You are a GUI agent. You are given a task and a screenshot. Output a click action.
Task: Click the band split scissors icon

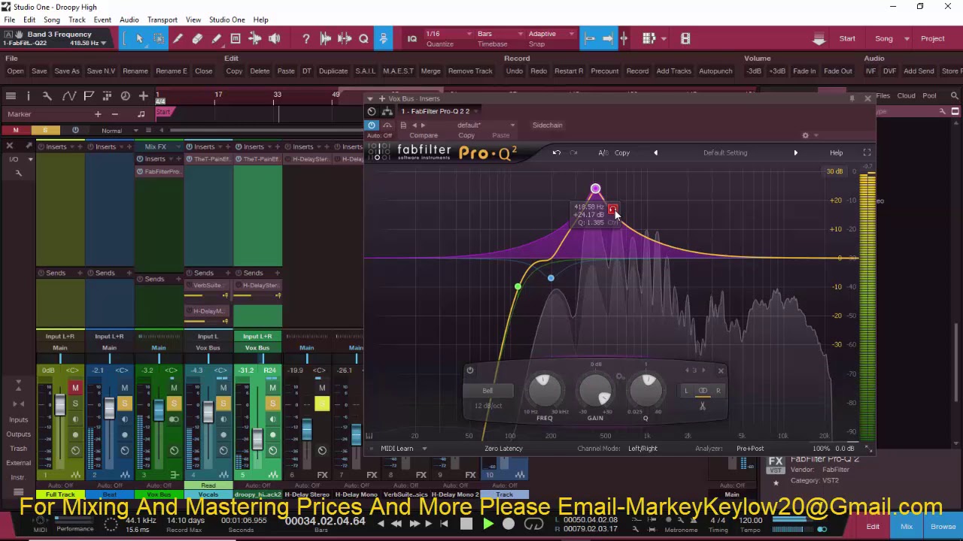tap(702, 406)
